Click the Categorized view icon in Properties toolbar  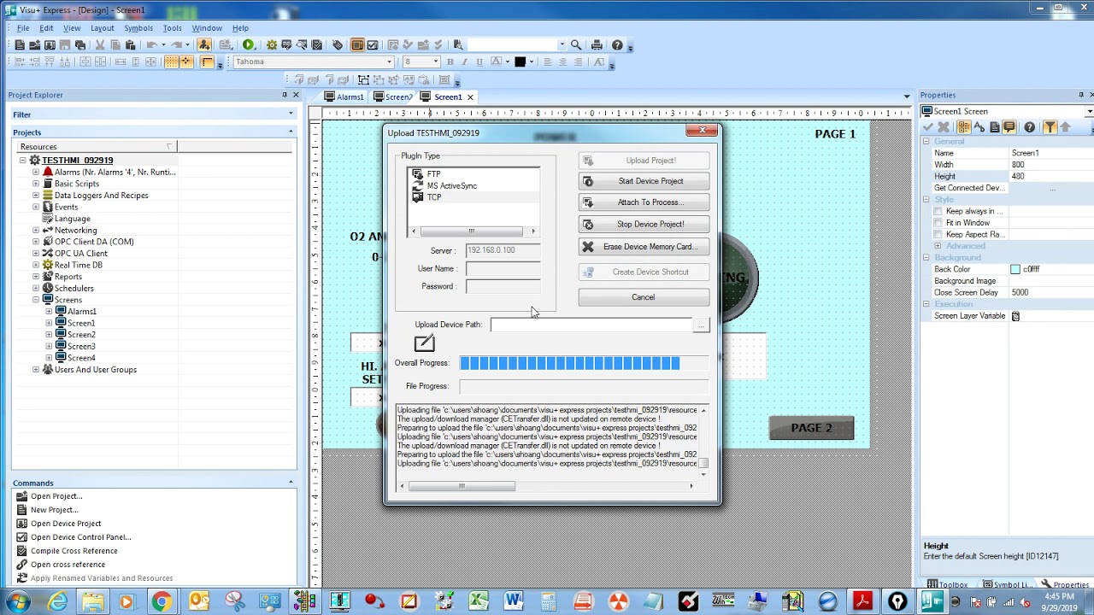point(963,127)
